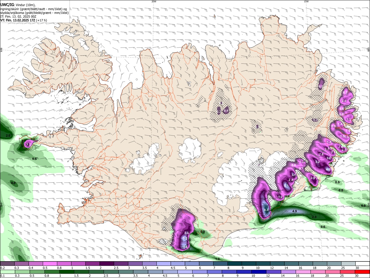Click the '2.9' snowfall value on map
The image size is (370, 278).
click(x=312, y=178)
